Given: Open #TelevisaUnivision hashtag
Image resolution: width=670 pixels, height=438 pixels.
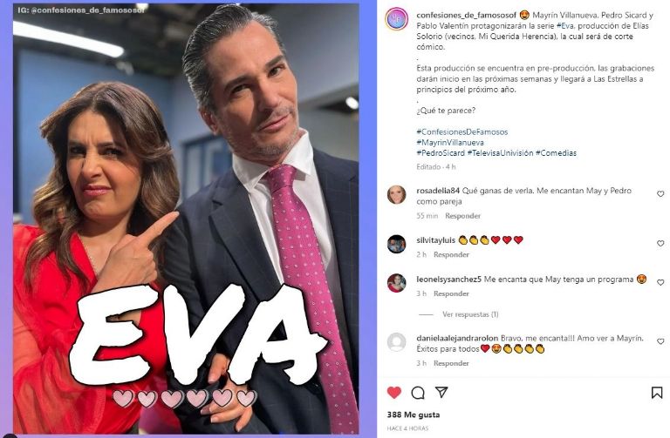Looking at the screenshot, I should (501, 152).
